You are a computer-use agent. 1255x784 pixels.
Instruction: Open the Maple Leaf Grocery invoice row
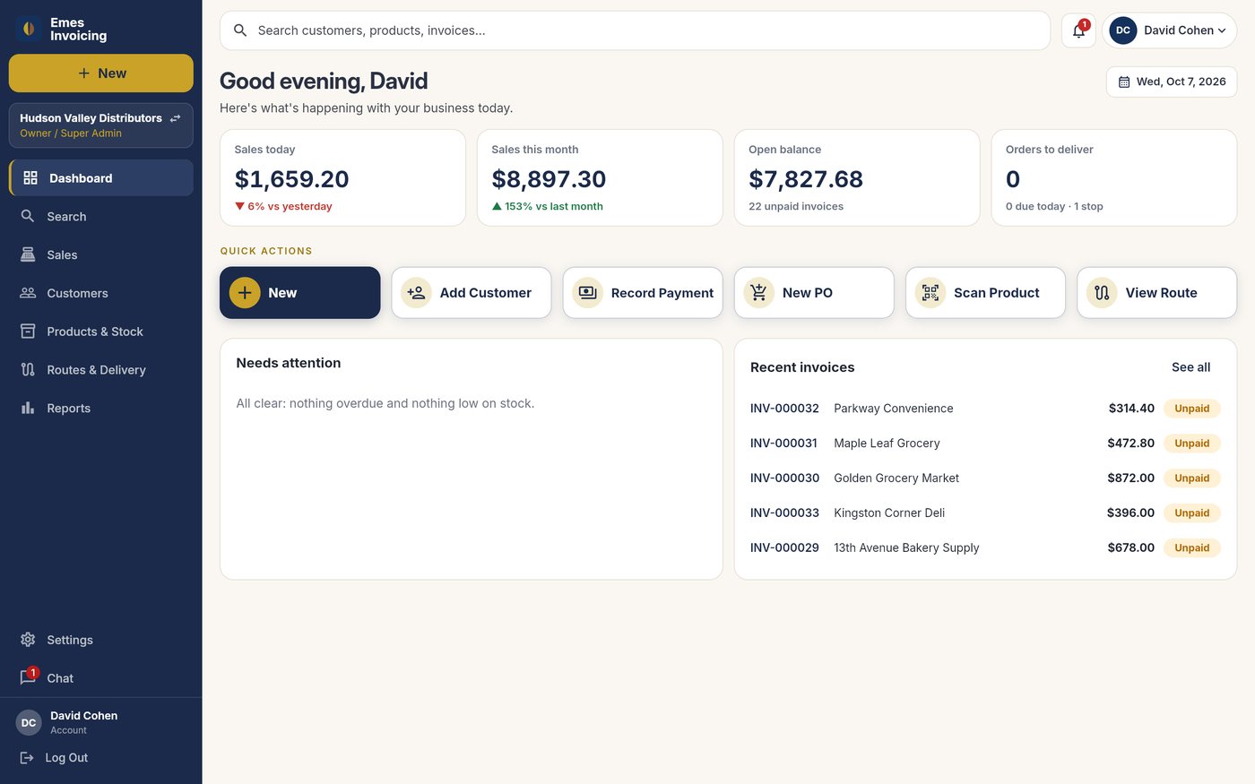click(x=985, y=444)
